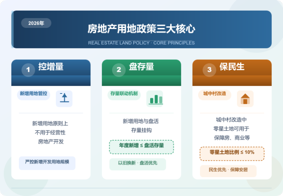Click the text 不用于经营性
Viewport: 283px width, 196px height.
50,133
